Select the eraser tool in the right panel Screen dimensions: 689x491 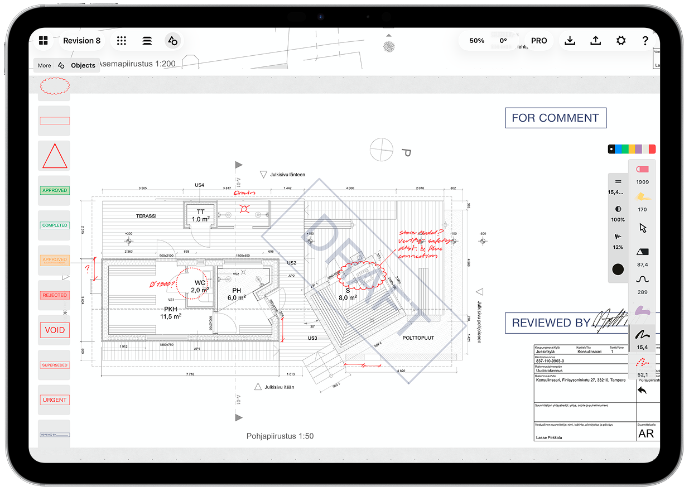[x=642, y=169]
